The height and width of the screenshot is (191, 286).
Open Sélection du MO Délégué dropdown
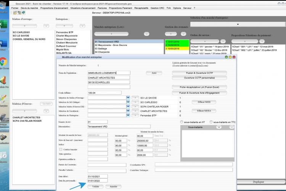coord(128,102)
